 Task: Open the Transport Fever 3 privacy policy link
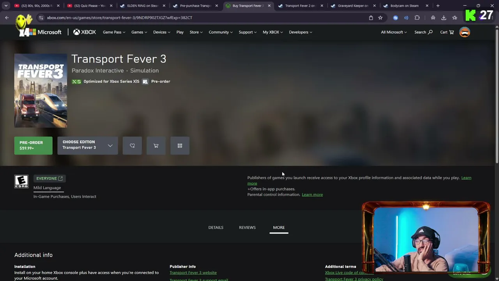354,279
